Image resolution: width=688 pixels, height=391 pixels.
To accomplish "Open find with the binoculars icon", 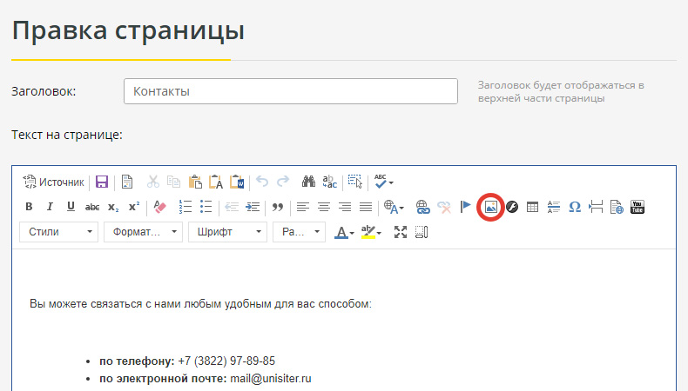I will tap(308, 182).
